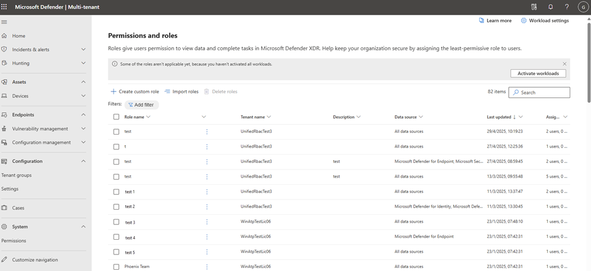The image size is (591, 271).
Task: Click the Home house icon
Action: (x=5, y=36)
